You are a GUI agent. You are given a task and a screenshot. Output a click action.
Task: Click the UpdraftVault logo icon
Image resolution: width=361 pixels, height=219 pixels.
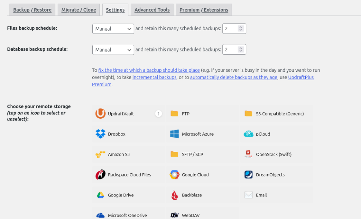click(x=100, y=114)
